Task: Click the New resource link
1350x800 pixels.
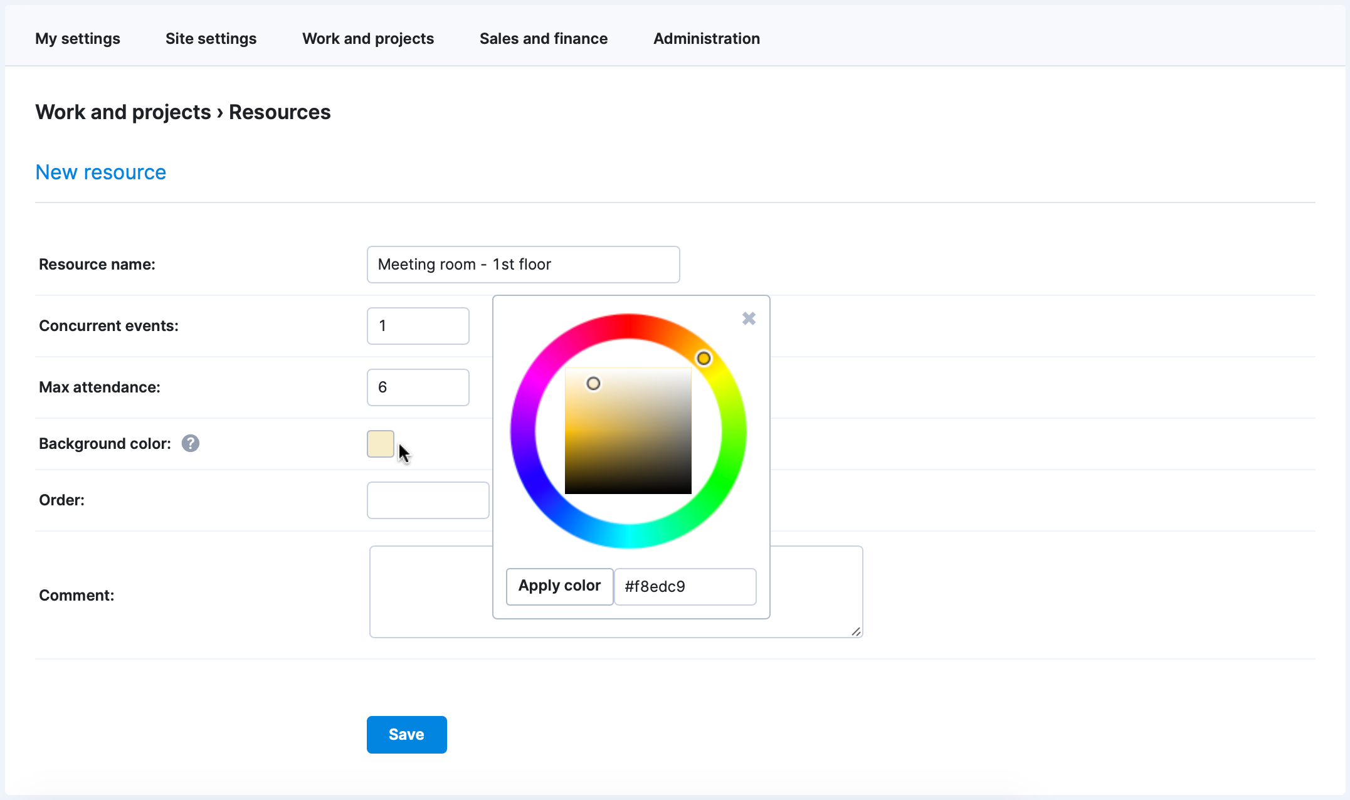Action: (x=100, y=172)
